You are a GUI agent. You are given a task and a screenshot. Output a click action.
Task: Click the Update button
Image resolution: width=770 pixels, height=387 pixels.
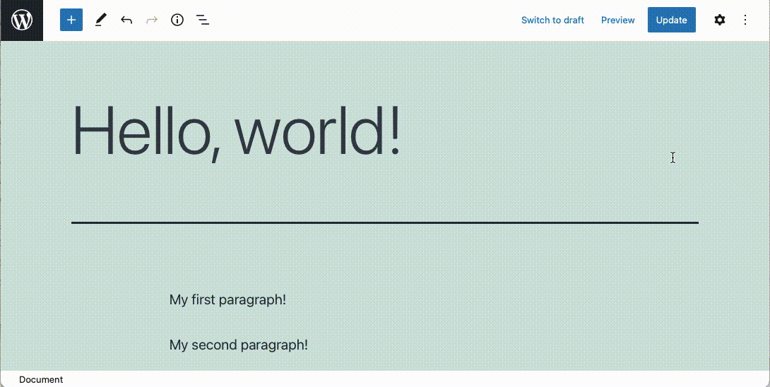[671, 20]
